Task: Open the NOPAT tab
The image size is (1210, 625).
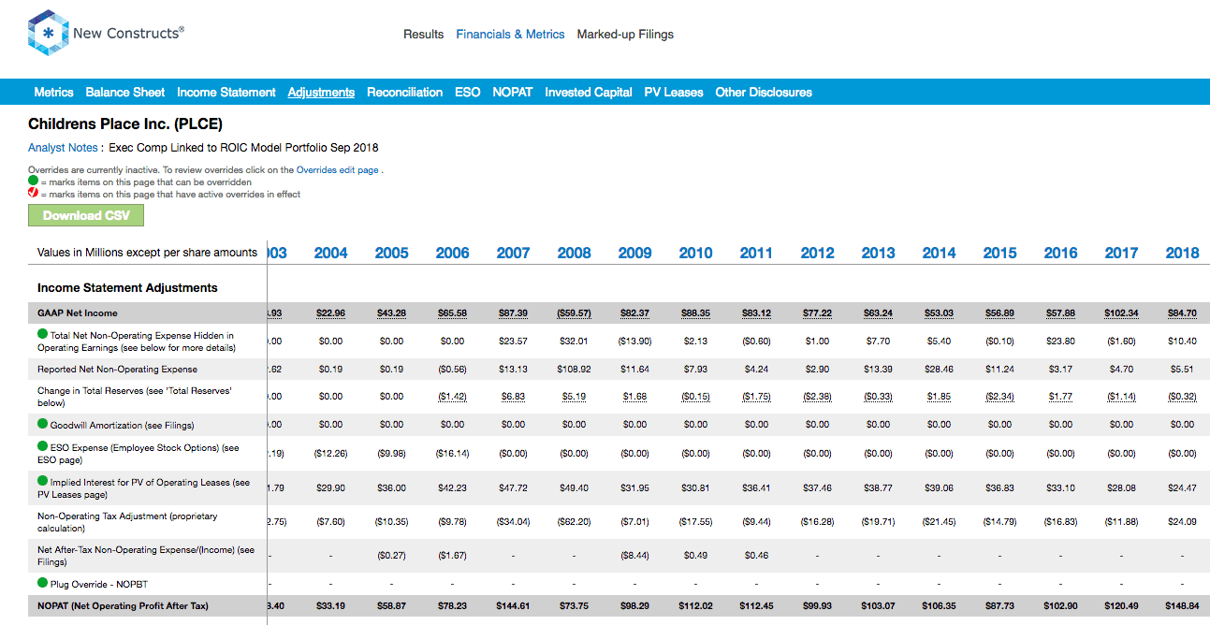Action: (513, 92)
